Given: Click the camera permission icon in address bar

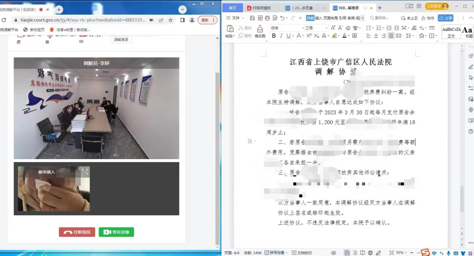Looking at the screenshot, I should pos(151,20).
